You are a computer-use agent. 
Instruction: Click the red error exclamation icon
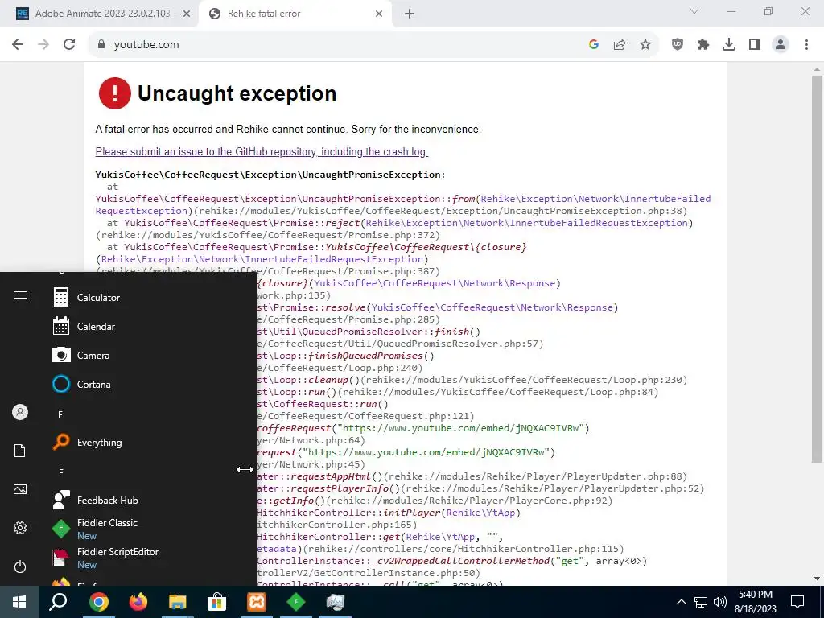click(114, 93)
